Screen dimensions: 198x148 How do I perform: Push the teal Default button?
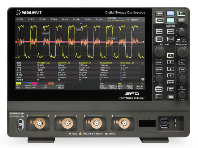pos(170,20)
